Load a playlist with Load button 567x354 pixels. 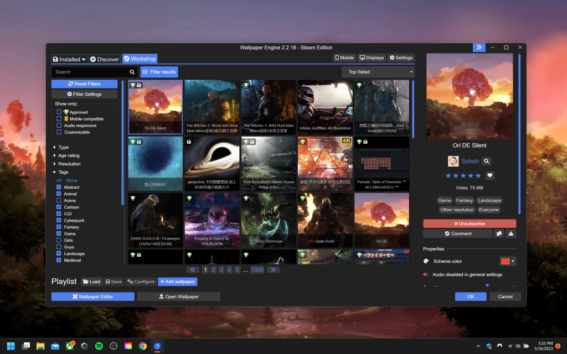[x=91, y=282]
